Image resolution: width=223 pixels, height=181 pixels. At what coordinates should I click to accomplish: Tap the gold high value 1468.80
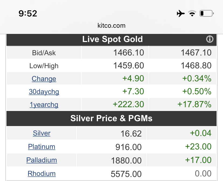click(x=196, y=65)
